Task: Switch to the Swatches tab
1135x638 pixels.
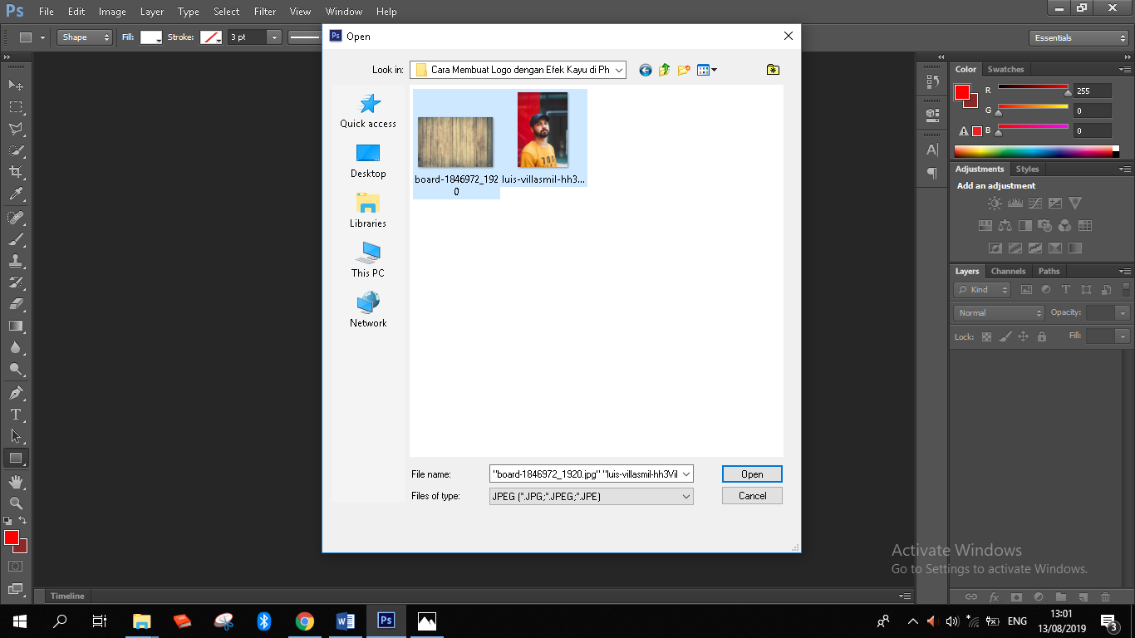Action: pyautogui.click(x=1005, y=69)
